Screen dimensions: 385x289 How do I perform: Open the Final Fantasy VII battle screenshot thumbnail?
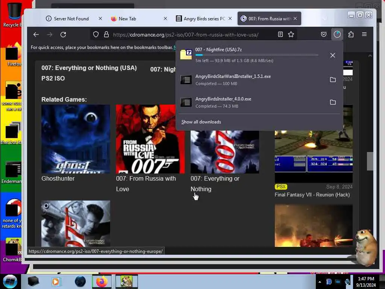[x=314, y=156]
